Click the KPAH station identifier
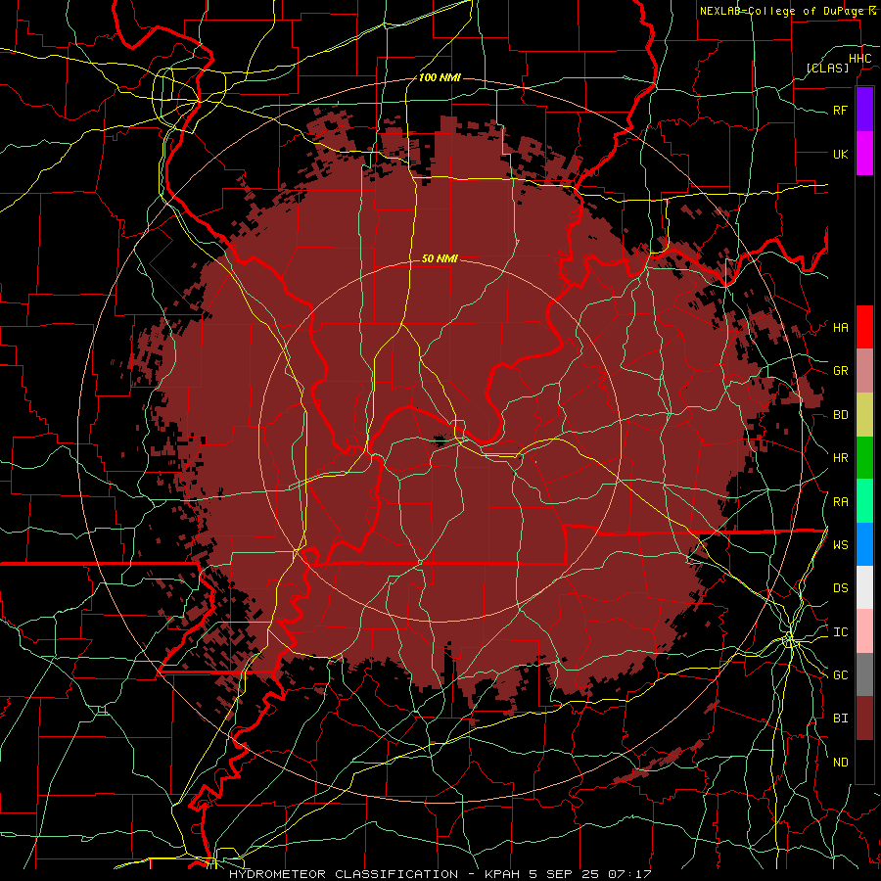 [502, 874]
